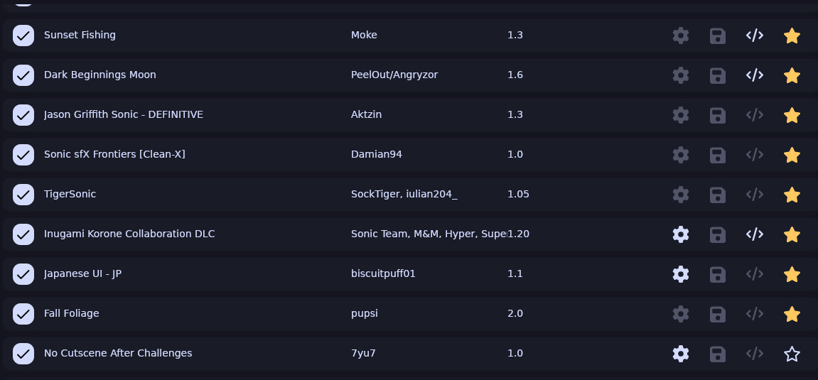Viewport: 818px width, 380px height.
Task: Open config gear for No Cutscene After Challenges
Action: tap(681, 353)
